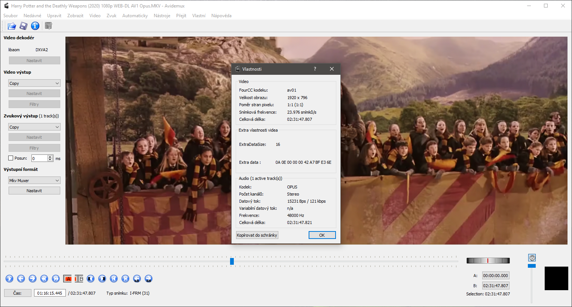Image resolution: width=572 pixels, height=307 pixels.
Task: Open the Mkv Muxer output format dropdown
Action: (x=34, y=180)
